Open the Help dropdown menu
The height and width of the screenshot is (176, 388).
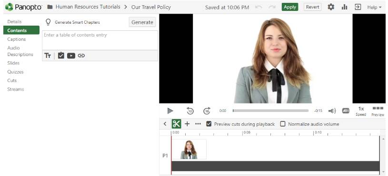pos(374,8)
